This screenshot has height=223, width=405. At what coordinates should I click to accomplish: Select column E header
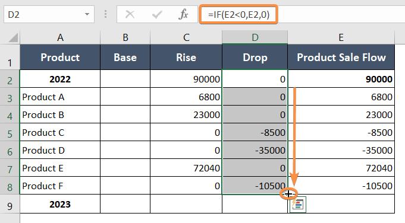341,37
